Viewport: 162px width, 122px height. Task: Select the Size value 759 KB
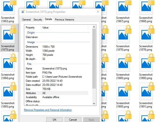pos(46,89)
